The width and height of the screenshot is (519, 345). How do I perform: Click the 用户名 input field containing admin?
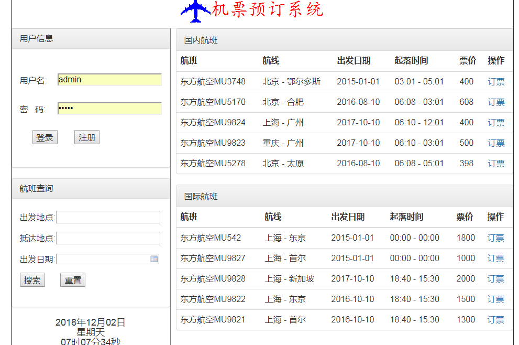pos(109,80)
